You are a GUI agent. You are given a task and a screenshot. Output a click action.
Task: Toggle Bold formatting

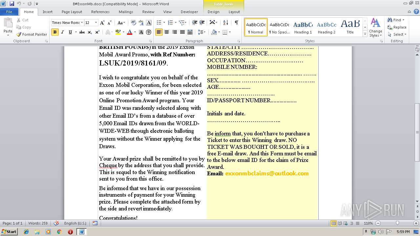click(55, 32)
